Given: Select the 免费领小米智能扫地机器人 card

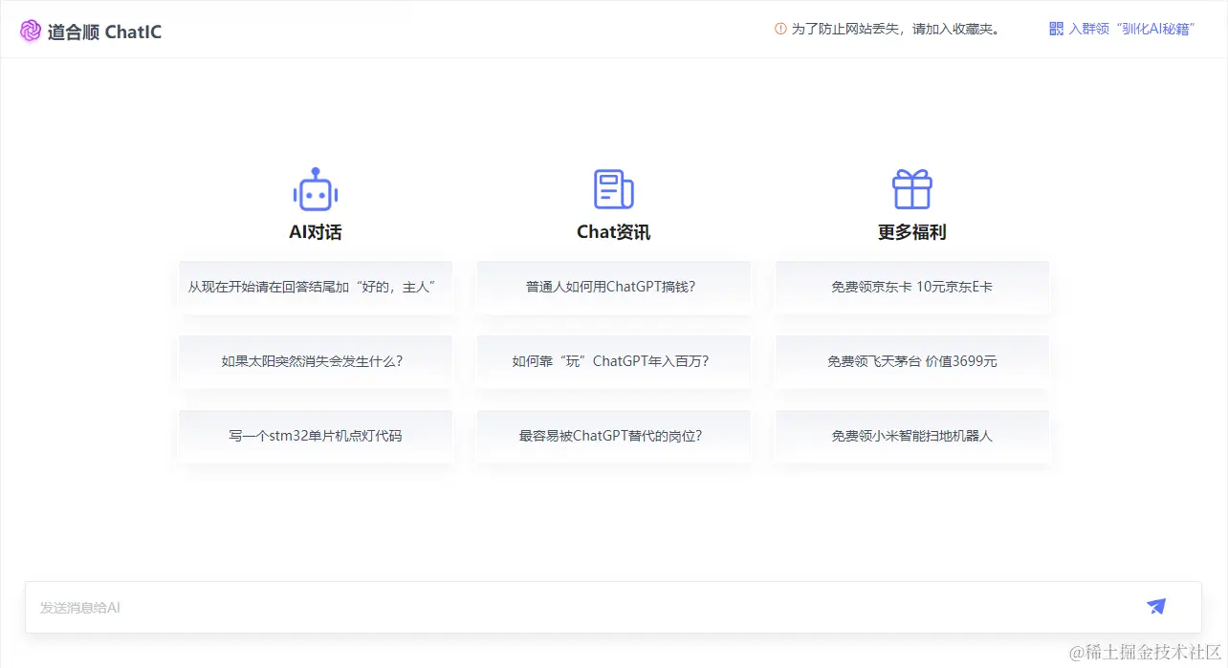Looking at the screenshot, I should point(911,436).
